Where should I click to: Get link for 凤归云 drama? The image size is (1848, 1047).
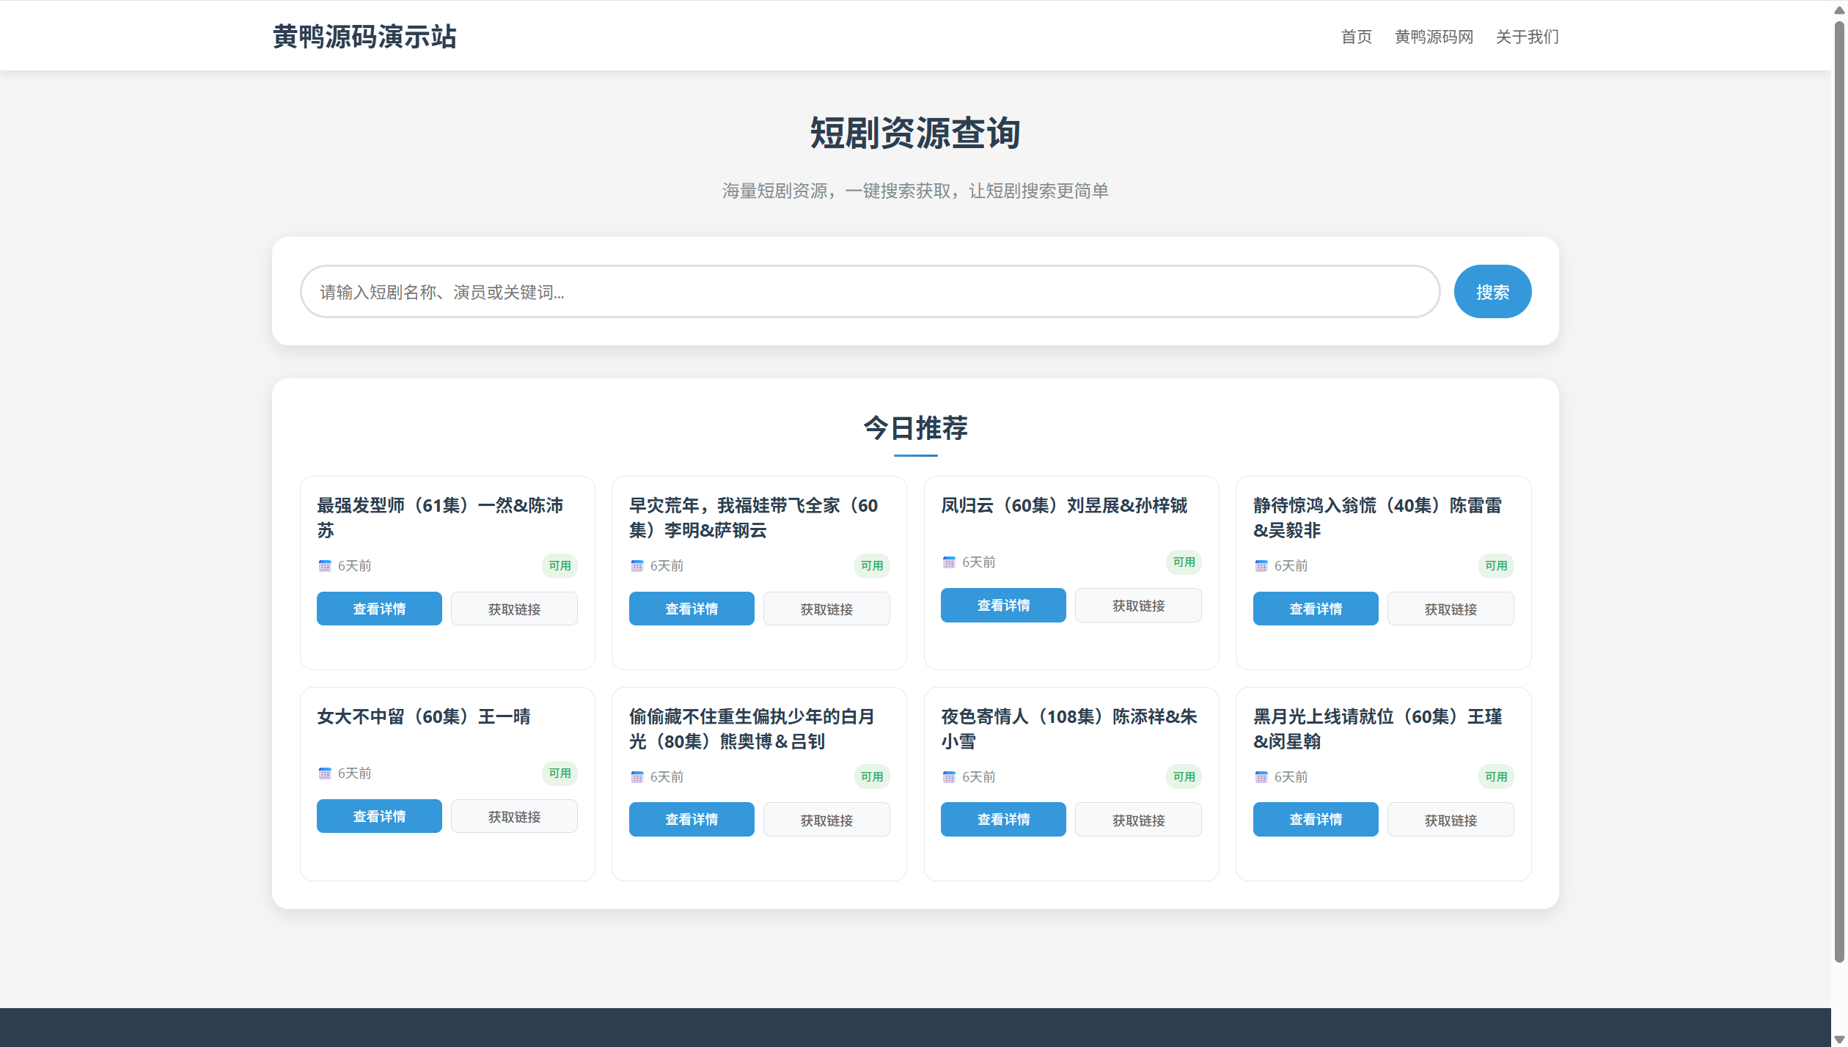click(x=1138, y=606)
